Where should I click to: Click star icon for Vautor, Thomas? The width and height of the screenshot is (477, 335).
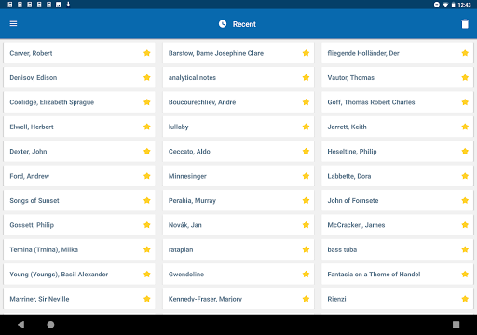(x=465, y=77)
